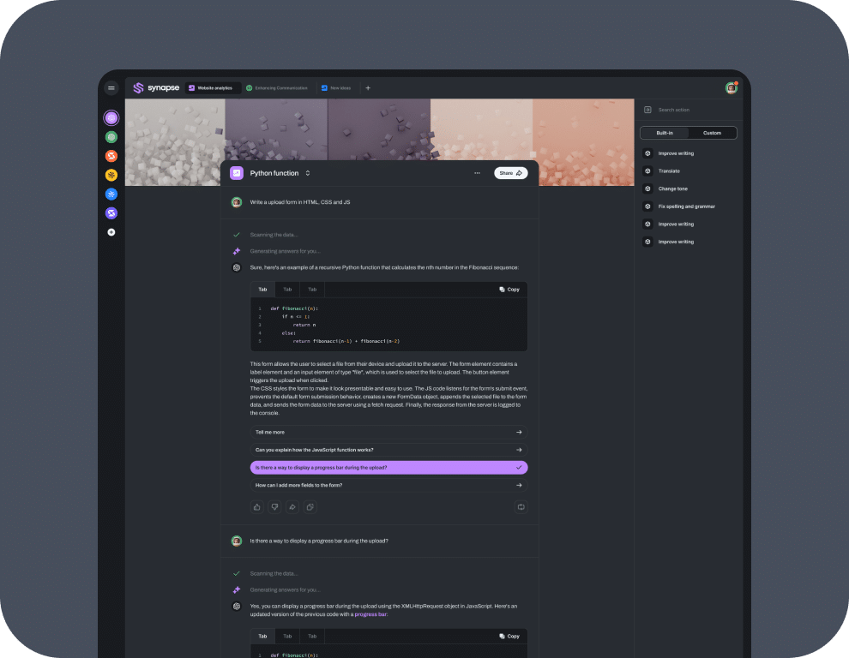Choose "Can you explain how the JavaScript function works?"
The image size is (849, 658).
pyautogui.click(x=388, y=450)
